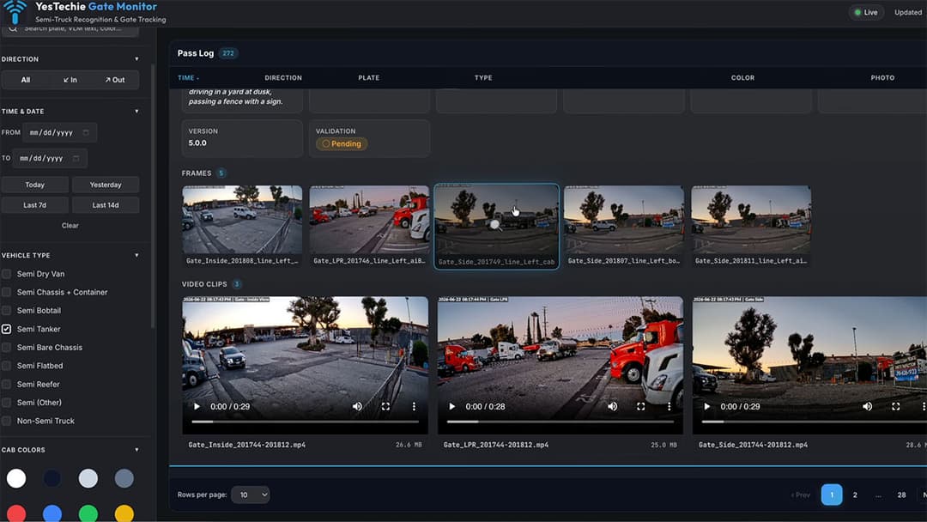Screen dimensions: 927x522
Task: Click the FRAMES count badge
Action: (221, 173)
